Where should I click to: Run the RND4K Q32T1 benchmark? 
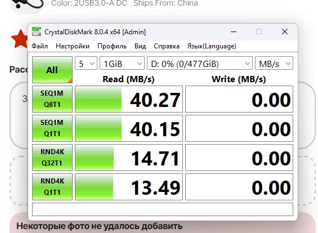(x=52, y=158)
